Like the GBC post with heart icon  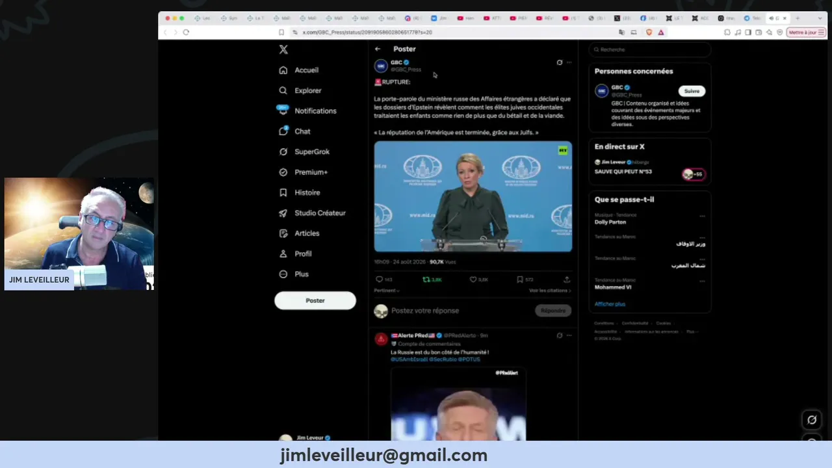[x=473, y=279]
